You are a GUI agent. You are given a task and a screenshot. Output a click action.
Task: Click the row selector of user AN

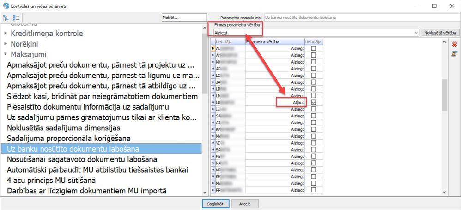point(213,55)
